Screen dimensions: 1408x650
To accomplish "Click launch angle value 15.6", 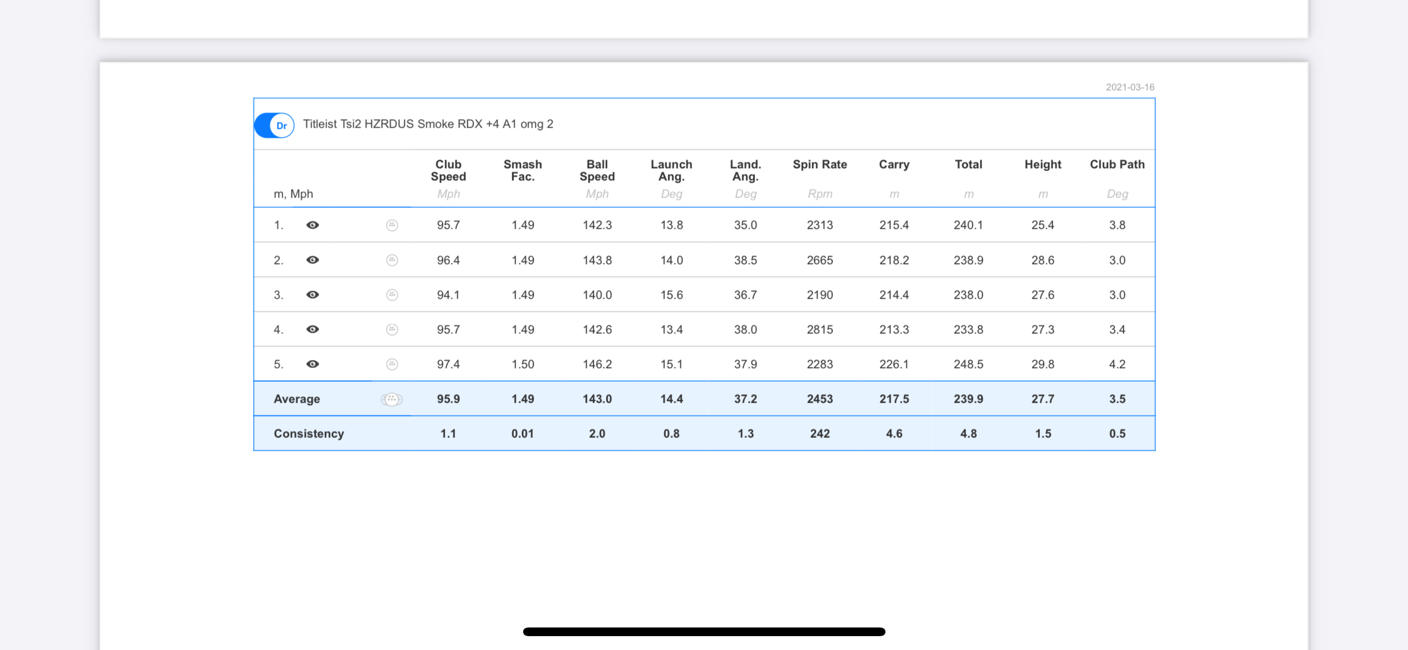I will click(x=671, y=294).
